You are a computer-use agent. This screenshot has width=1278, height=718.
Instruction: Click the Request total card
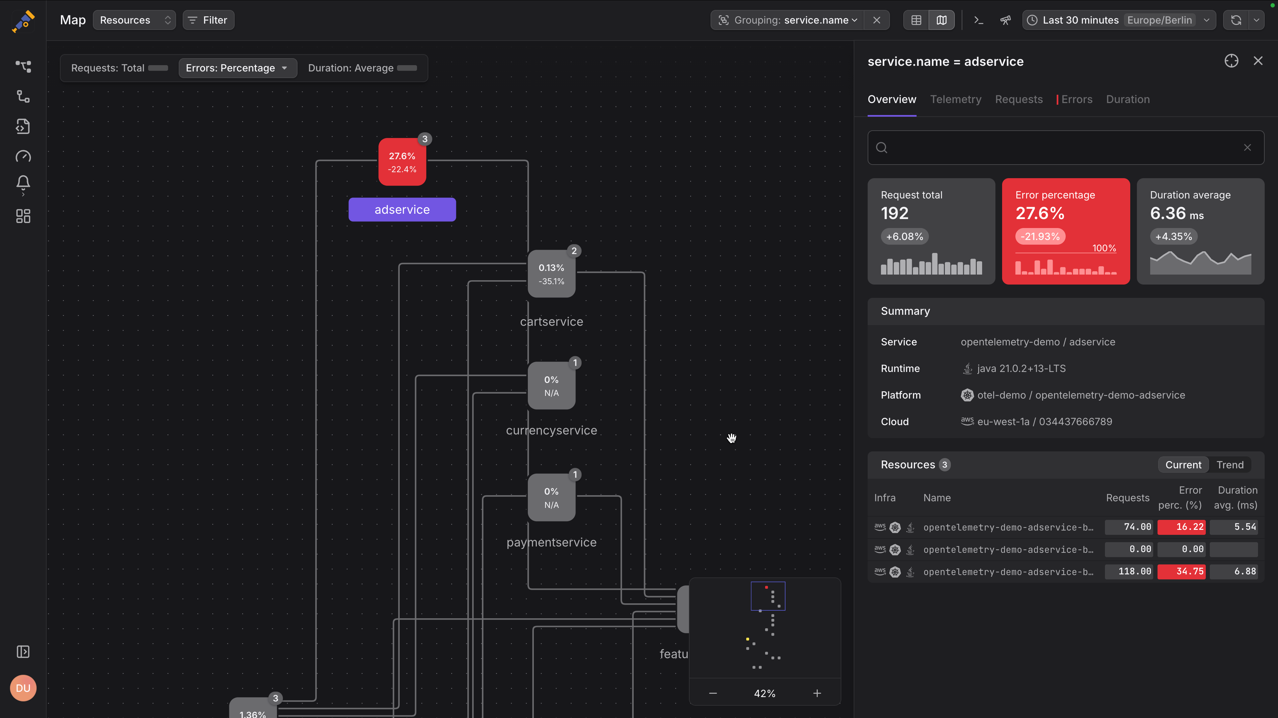point(931,231)
